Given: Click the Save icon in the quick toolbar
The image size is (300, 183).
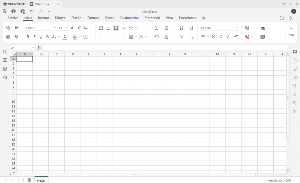Looking at the screenshot, I should pyautogui.click(x=4, y=11).
